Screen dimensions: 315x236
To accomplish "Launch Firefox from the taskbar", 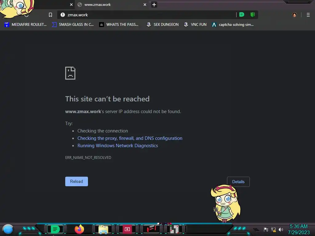I will (79, 229).
